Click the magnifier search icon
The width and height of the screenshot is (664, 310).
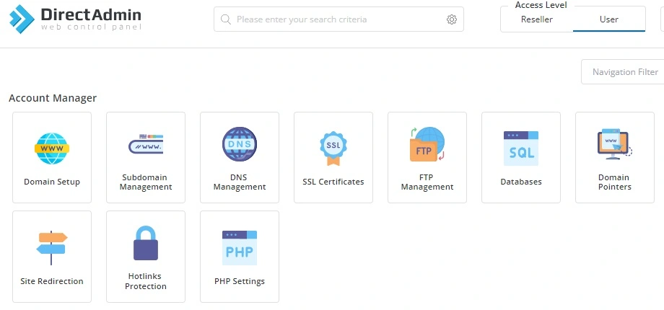point(226,19)
